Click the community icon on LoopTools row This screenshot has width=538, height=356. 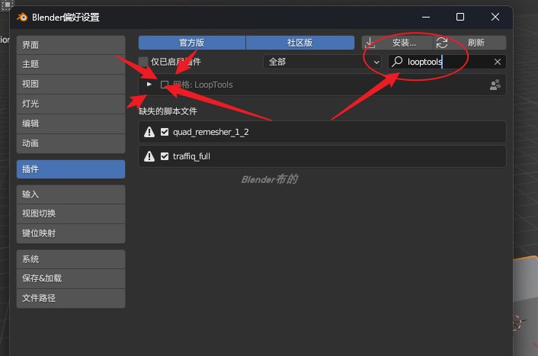coord(495,85)
